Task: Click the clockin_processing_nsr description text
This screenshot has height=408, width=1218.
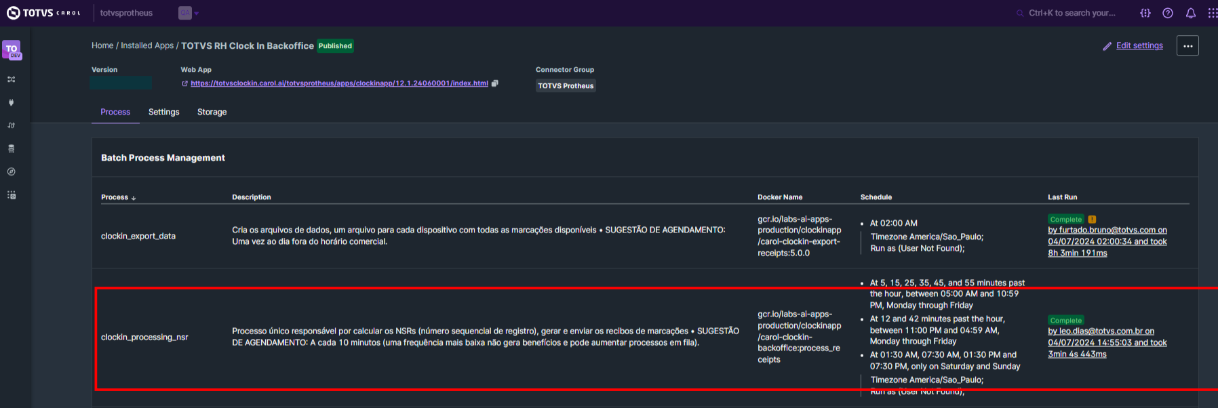Action: point(486,337)
